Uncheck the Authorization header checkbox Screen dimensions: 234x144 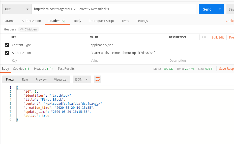[x=7, y=53]
